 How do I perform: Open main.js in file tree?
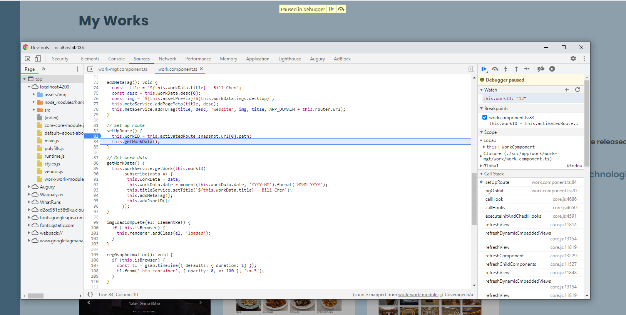pos(52,141)
